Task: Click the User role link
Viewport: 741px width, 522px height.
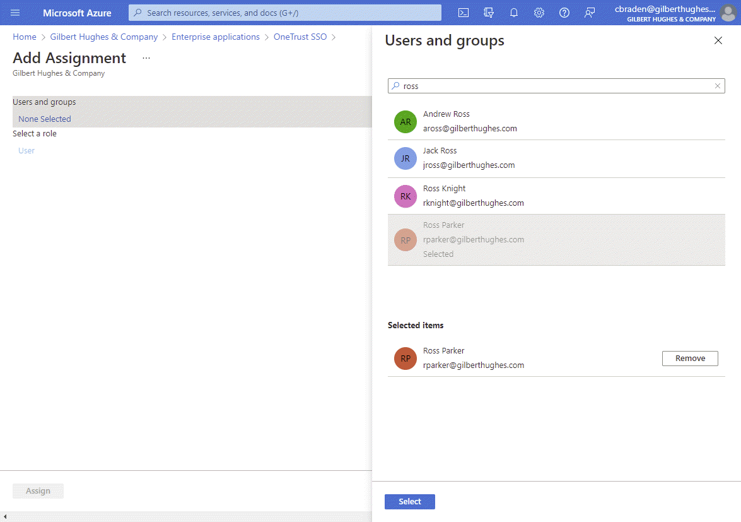Action: click(26, 150)
